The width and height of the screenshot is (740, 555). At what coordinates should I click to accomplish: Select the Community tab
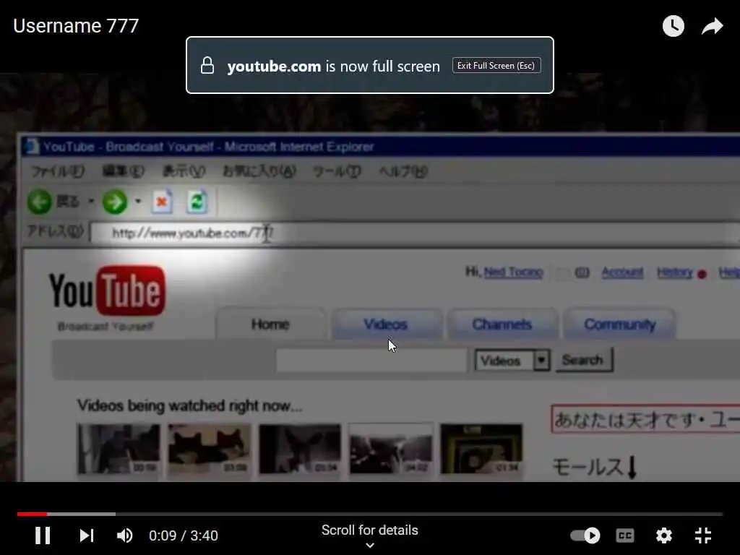[x=619, y=324]
